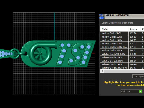Click the scrollbar left arrow in metal list
Image resolution: width=144 pixels, height=108 pixels.
pos(102,71)
